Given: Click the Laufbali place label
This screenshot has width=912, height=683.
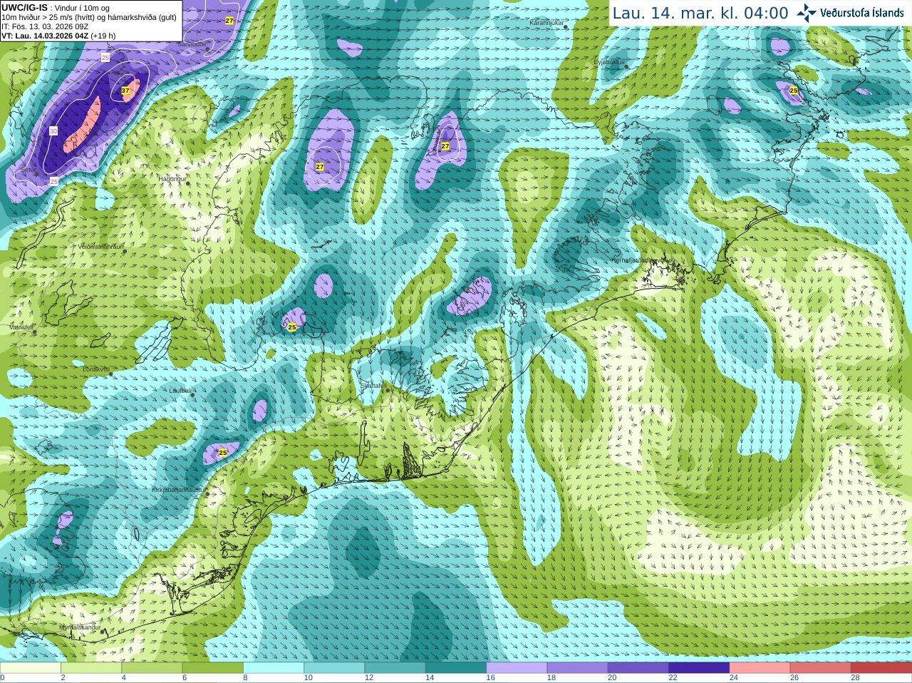Looking at the screenshot, I should [180, 390].
